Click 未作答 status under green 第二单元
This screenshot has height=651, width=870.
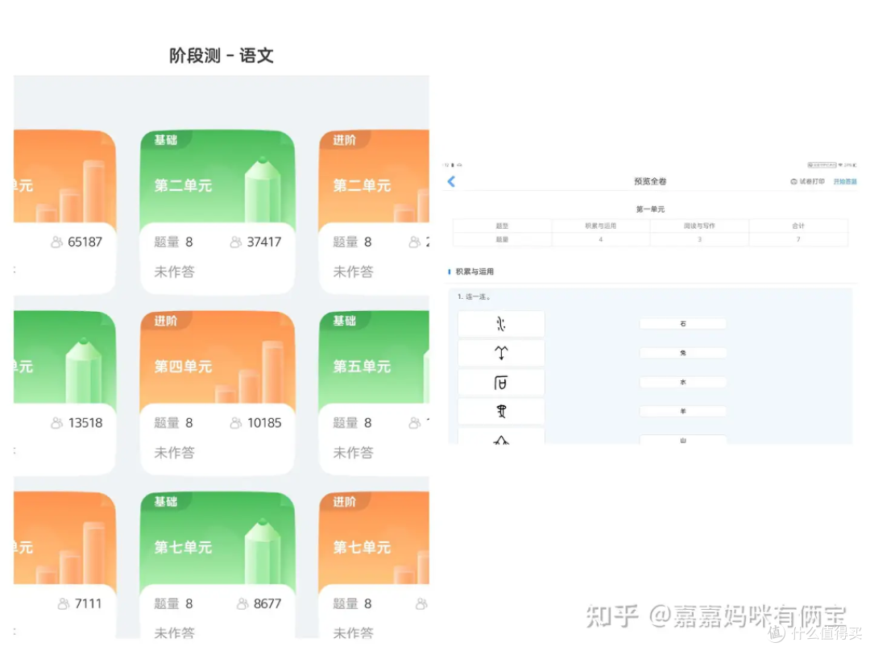174,272
